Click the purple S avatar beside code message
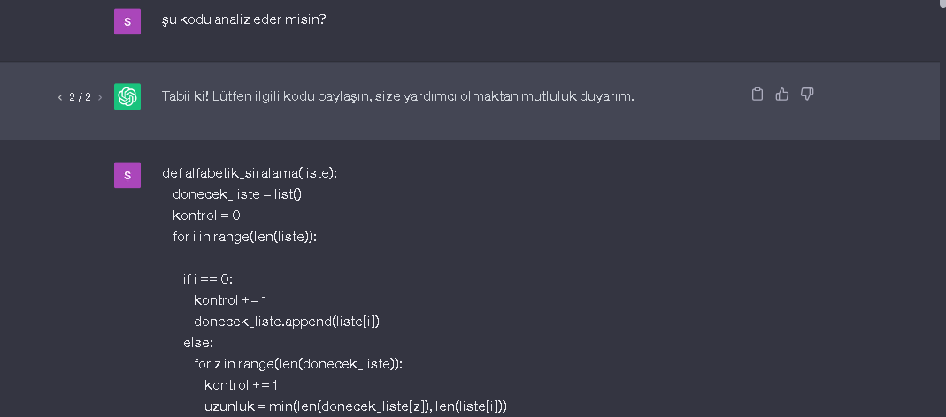Image resolution: width=946 pixels, height=417 pixels. [127, 175]
